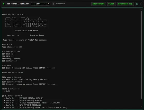Click 'Found 1 device(s):' line
Image resolution: width=144 pixels, height=110 pixels.
point(11,89)
